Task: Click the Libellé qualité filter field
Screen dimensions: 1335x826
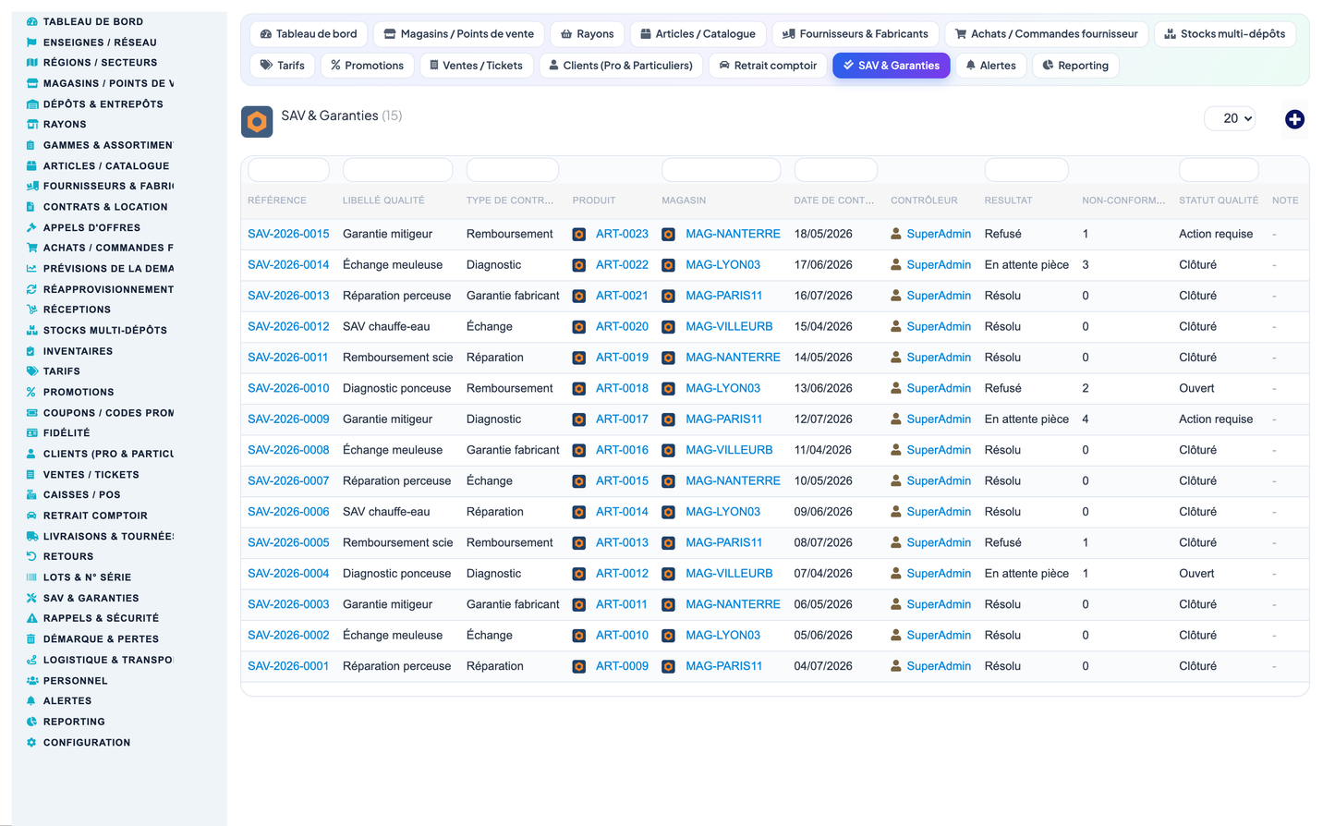Action: coord(397,170)
